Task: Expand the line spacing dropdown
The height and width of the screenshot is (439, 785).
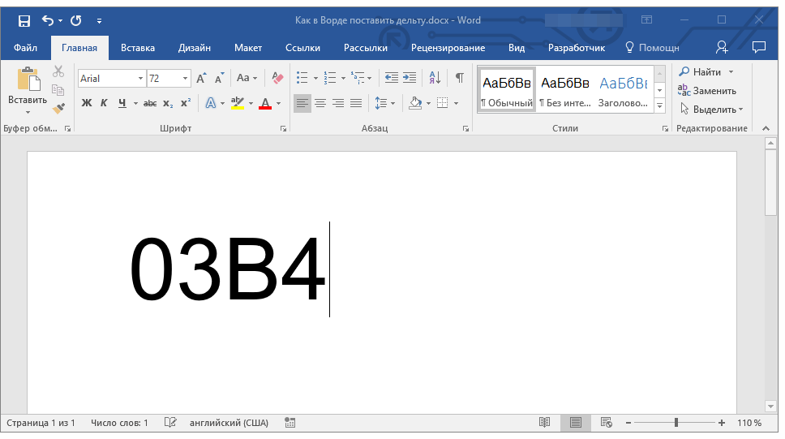Action: 393,103
